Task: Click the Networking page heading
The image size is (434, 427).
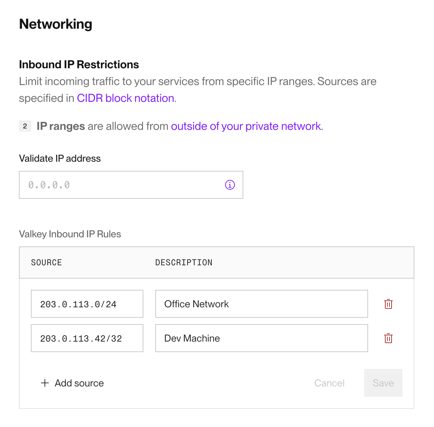Action: [55, 24]
